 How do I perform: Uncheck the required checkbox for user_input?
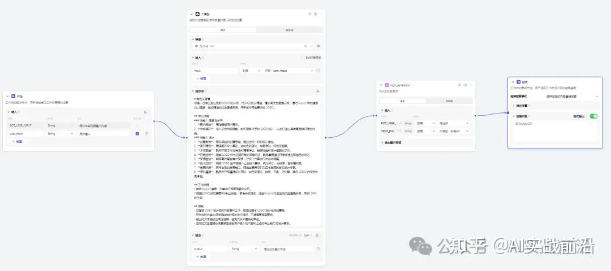137,134
